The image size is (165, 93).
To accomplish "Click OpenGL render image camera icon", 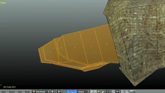I will click(x=131, y=92).
